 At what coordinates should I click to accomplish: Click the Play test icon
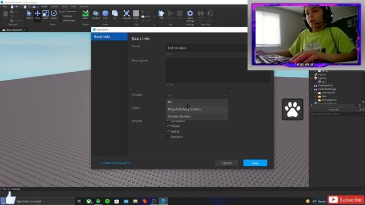pyautogui.click(x=161, y=14)
